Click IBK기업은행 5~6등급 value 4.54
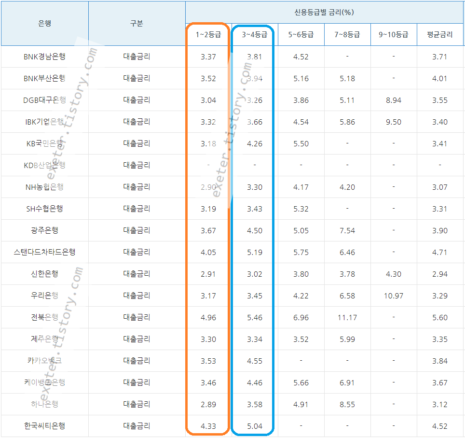This screenshot has height=438, width=465. pyautogui.click(x=301, y=122)
